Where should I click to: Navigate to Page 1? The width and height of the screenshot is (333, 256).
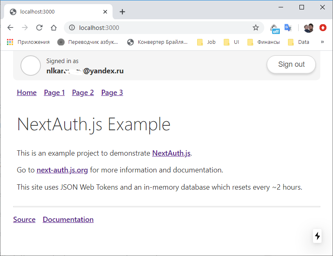pos(54,93)
